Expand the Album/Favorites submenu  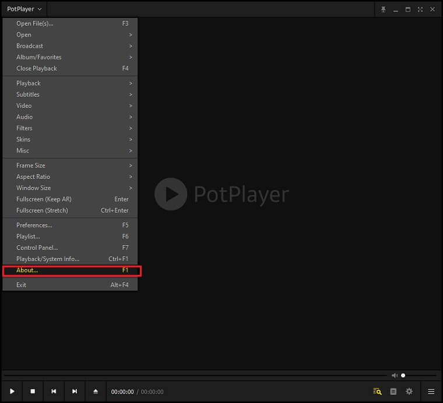pos(70,57)
